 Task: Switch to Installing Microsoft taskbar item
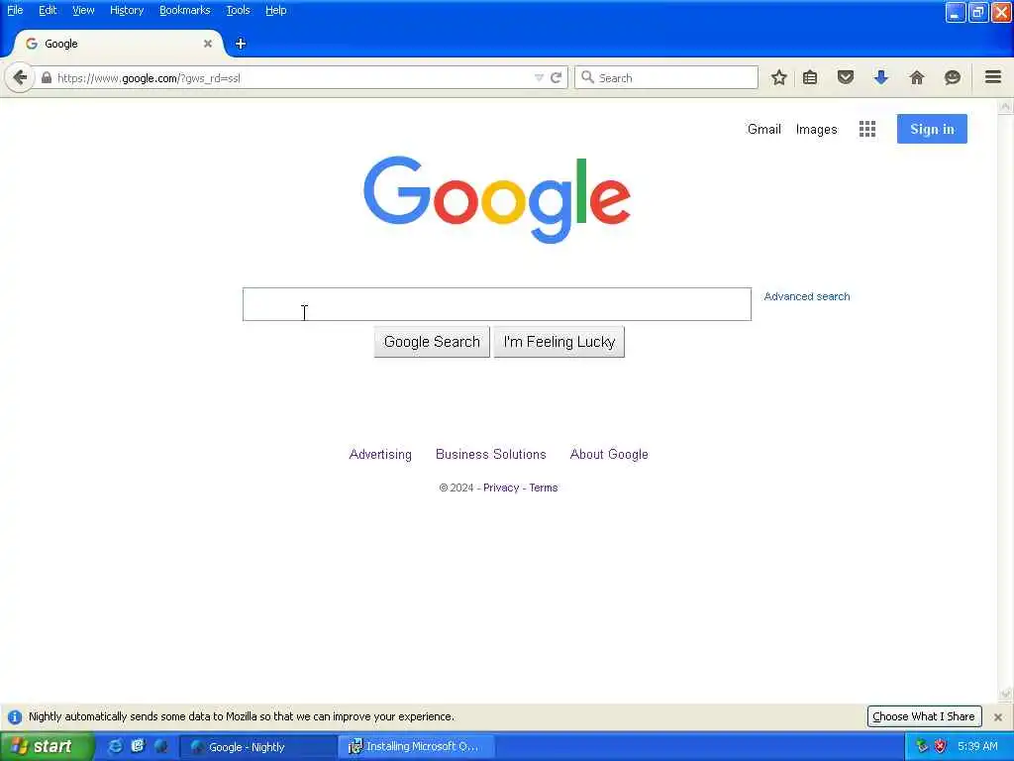pyautogui.click(x=416, y=747)
